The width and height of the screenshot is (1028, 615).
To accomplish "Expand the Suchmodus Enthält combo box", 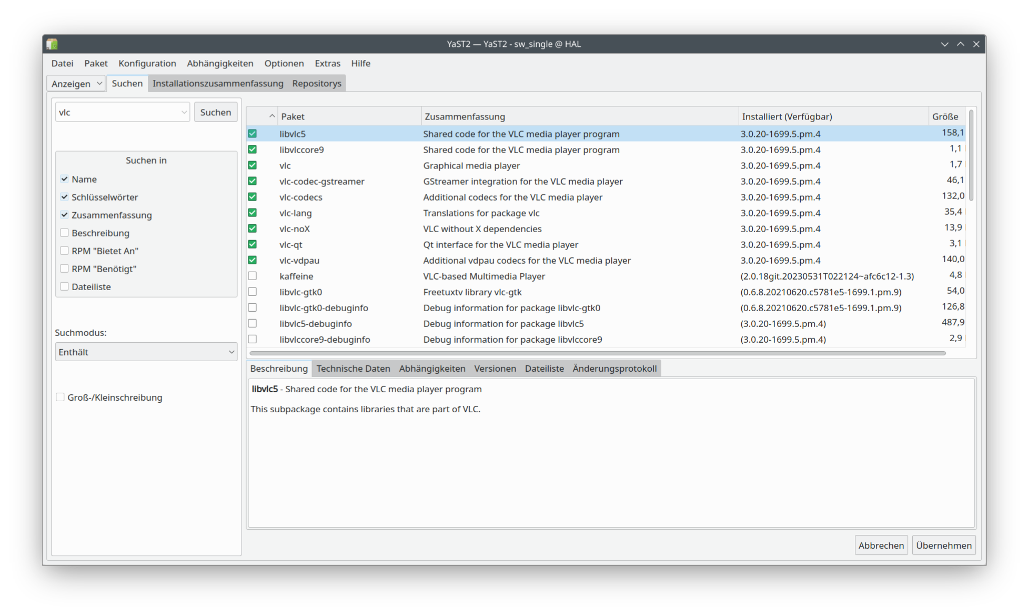I will tap(146, 352).
